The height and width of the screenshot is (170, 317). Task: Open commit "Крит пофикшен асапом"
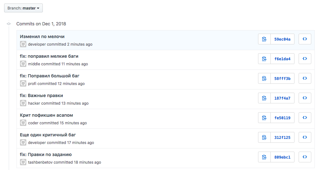[x=46, y=115]
